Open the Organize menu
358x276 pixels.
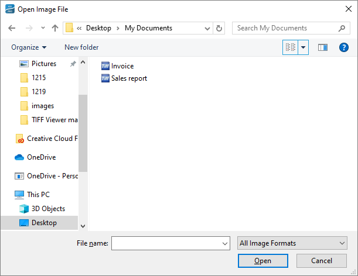point(29,47)
